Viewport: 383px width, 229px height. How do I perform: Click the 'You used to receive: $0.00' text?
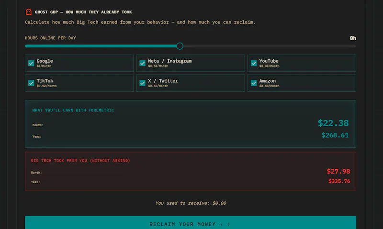pyautogui.click(x=191, y=203)
